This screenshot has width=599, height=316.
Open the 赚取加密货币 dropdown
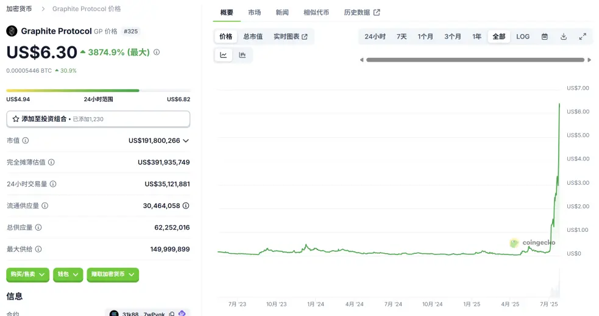tap(113, 275)
